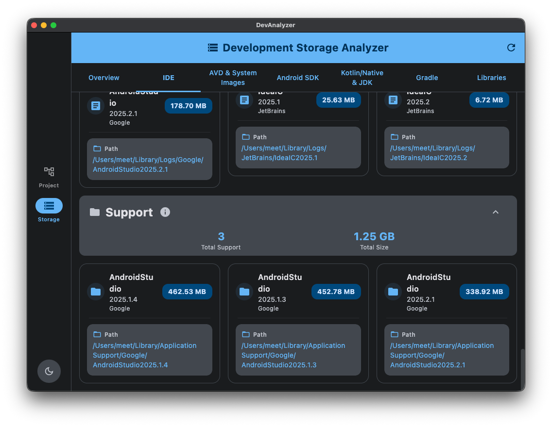Switch to the Overview tab
Screen dimensions: 552x427
pos(104,78)
